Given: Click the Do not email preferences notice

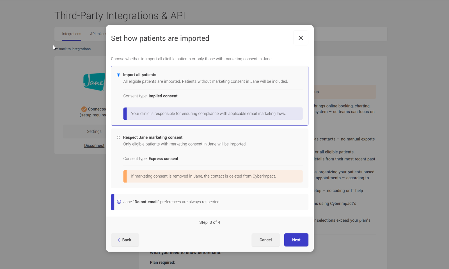Looking at the screenshot, I should coord(210,202).
